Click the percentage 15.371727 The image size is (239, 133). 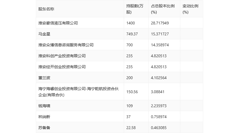point(160,34)
